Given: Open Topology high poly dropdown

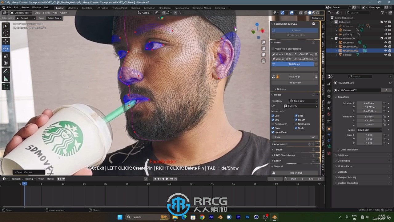Looking at the screenshot, I should (x=303, y=101).
